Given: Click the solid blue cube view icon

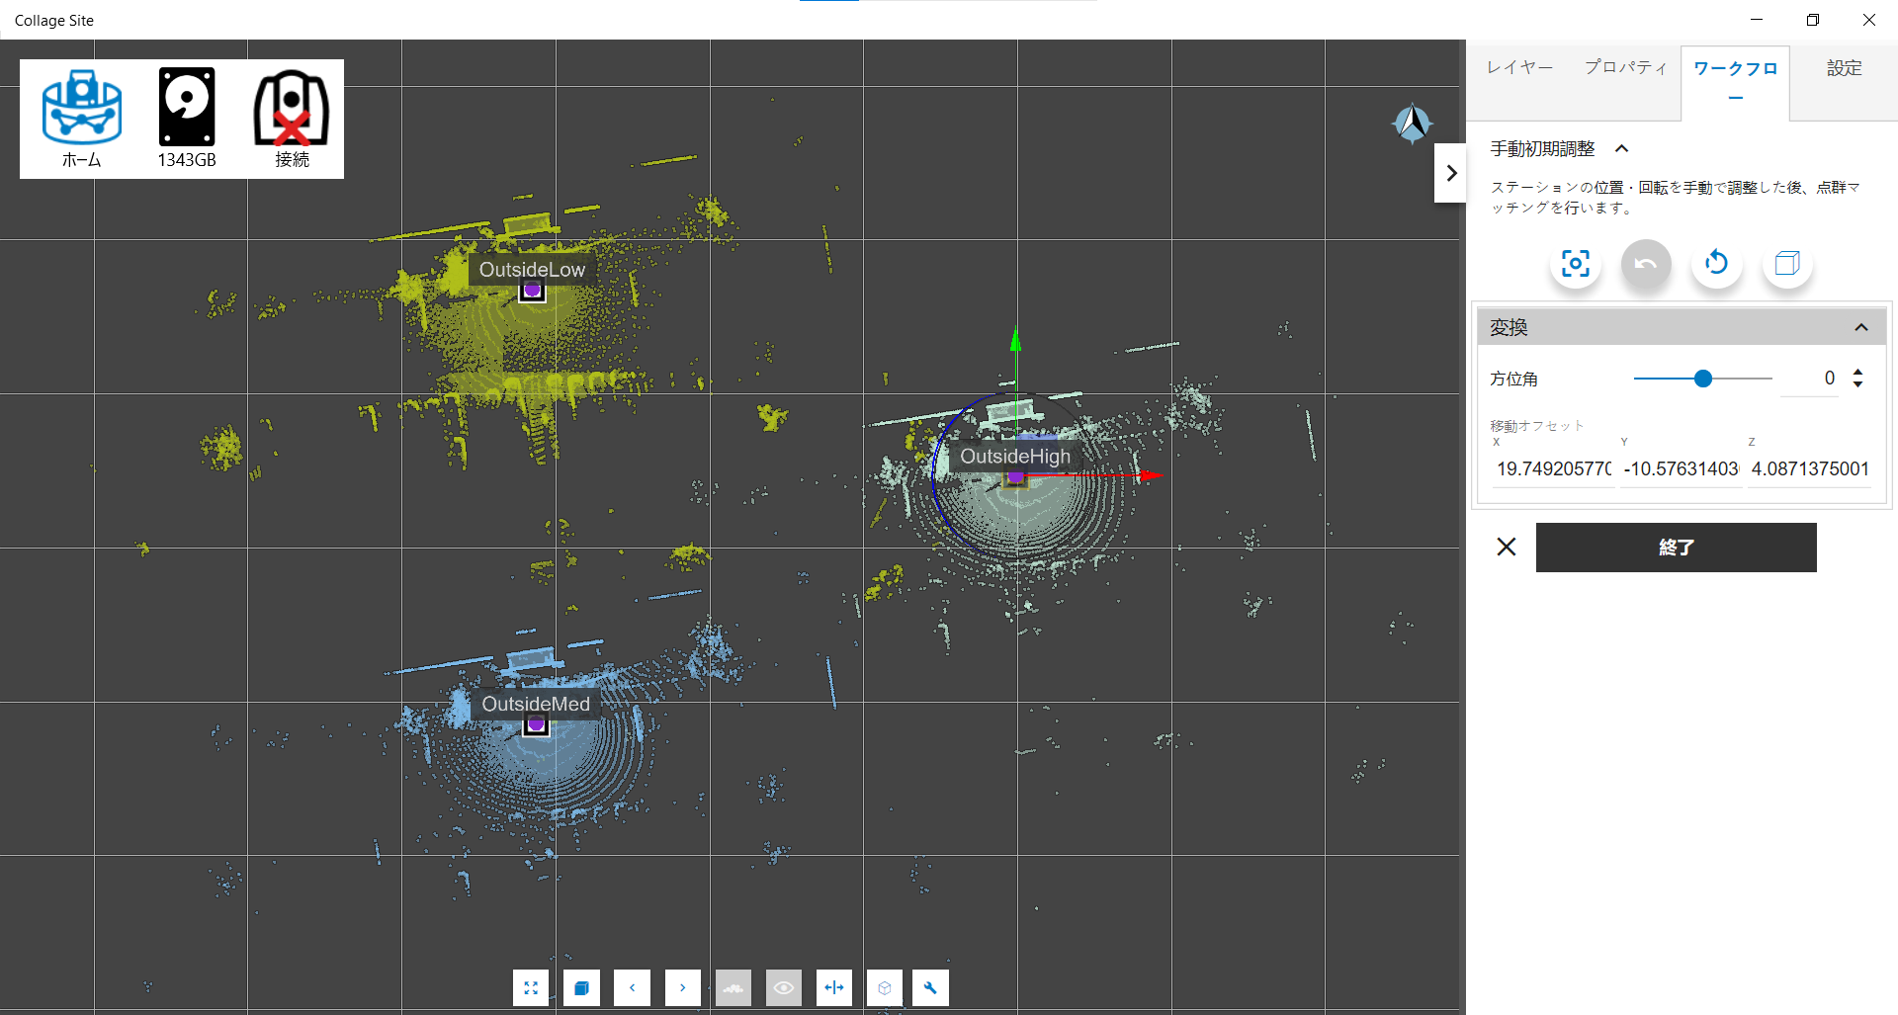Looking at the screenshot, I should (x=581, y=987).
